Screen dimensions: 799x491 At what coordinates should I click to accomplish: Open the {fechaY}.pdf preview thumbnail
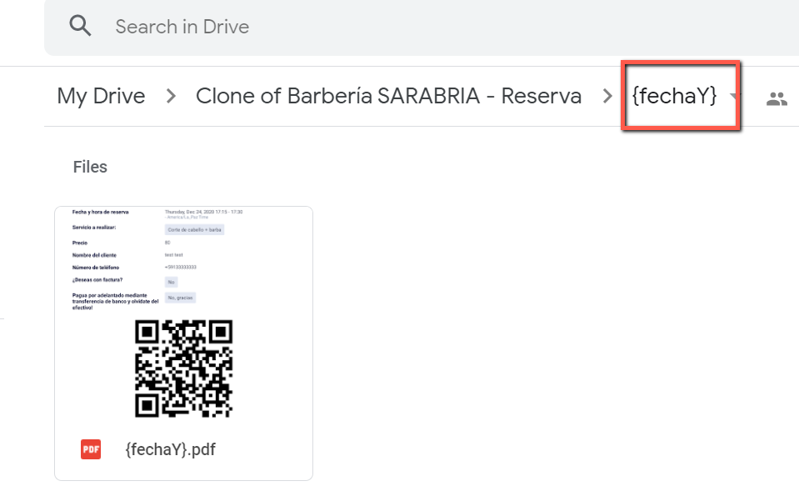[183, 317]
